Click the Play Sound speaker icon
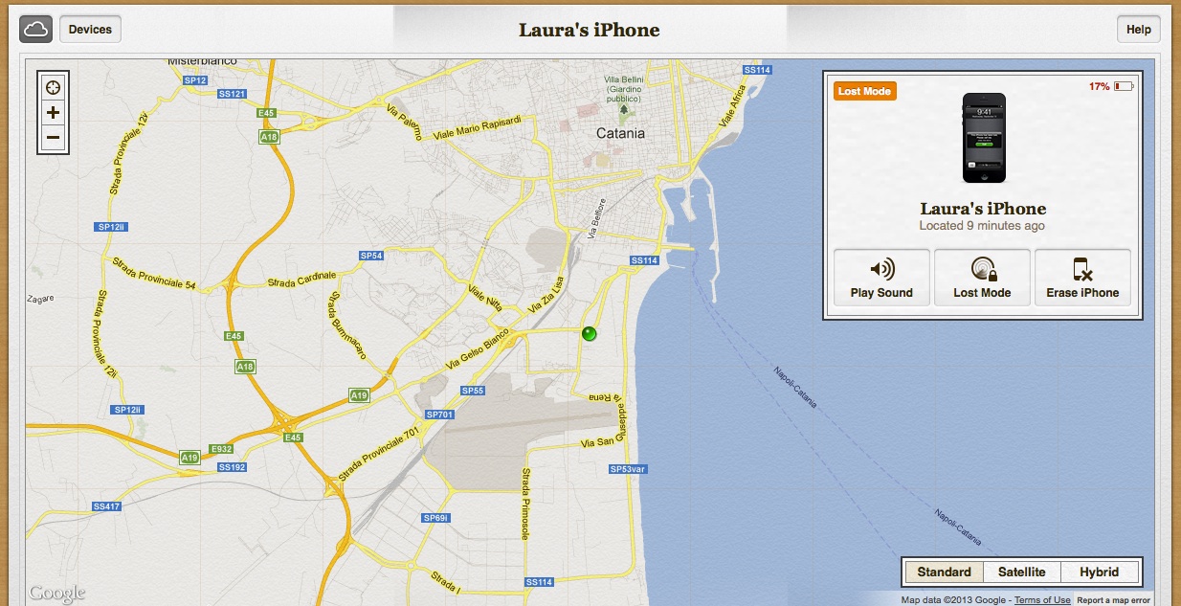The height and width of the screenshot is (606, 1181). [881, 268]
